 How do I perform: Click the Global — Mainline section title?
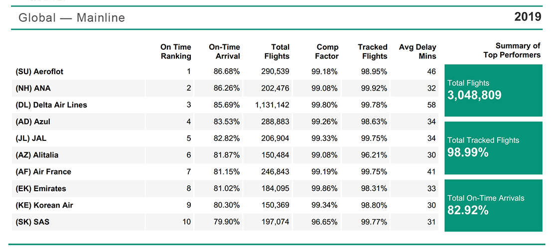72,18
